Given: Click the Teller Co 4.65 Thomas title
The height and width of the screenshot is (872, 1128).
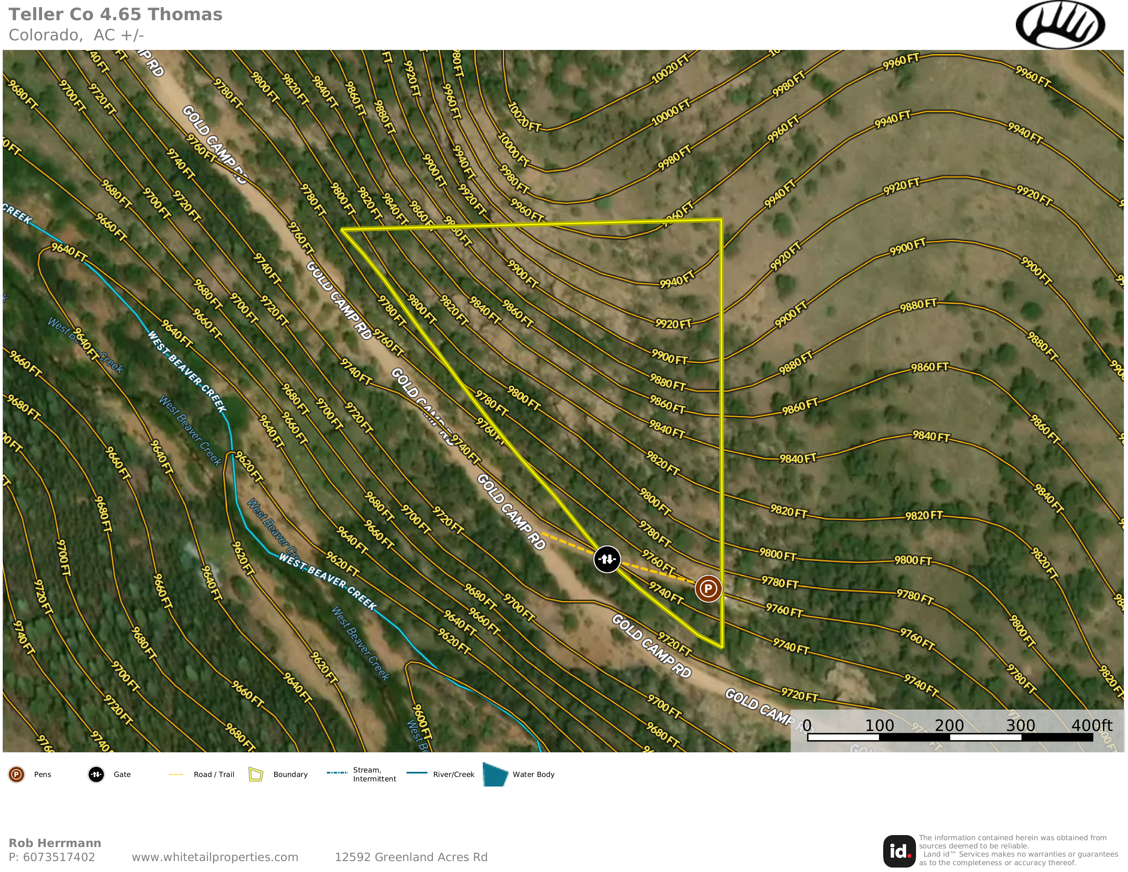Looking at the screenshot, I should tap(115, 14).
